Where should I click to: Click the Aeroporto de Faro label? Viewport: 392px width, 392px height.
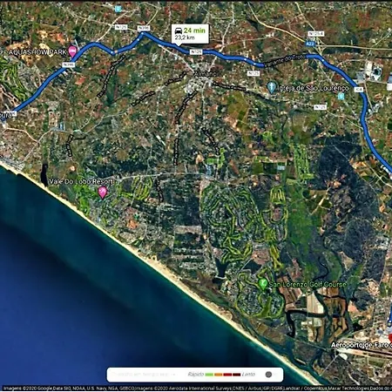(362, 345)
